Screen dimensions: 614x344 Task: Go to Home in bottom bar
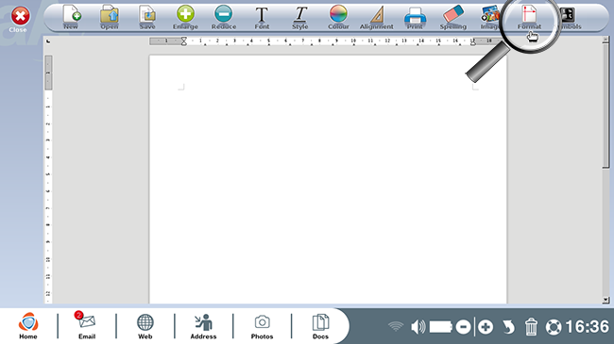pos(28,325)
